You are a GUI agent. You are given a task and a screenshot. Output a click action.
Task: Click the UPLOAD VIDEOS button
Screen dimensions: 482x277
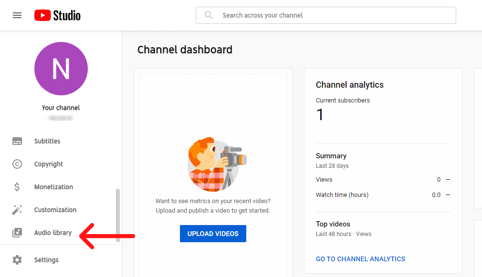point(213,234)
